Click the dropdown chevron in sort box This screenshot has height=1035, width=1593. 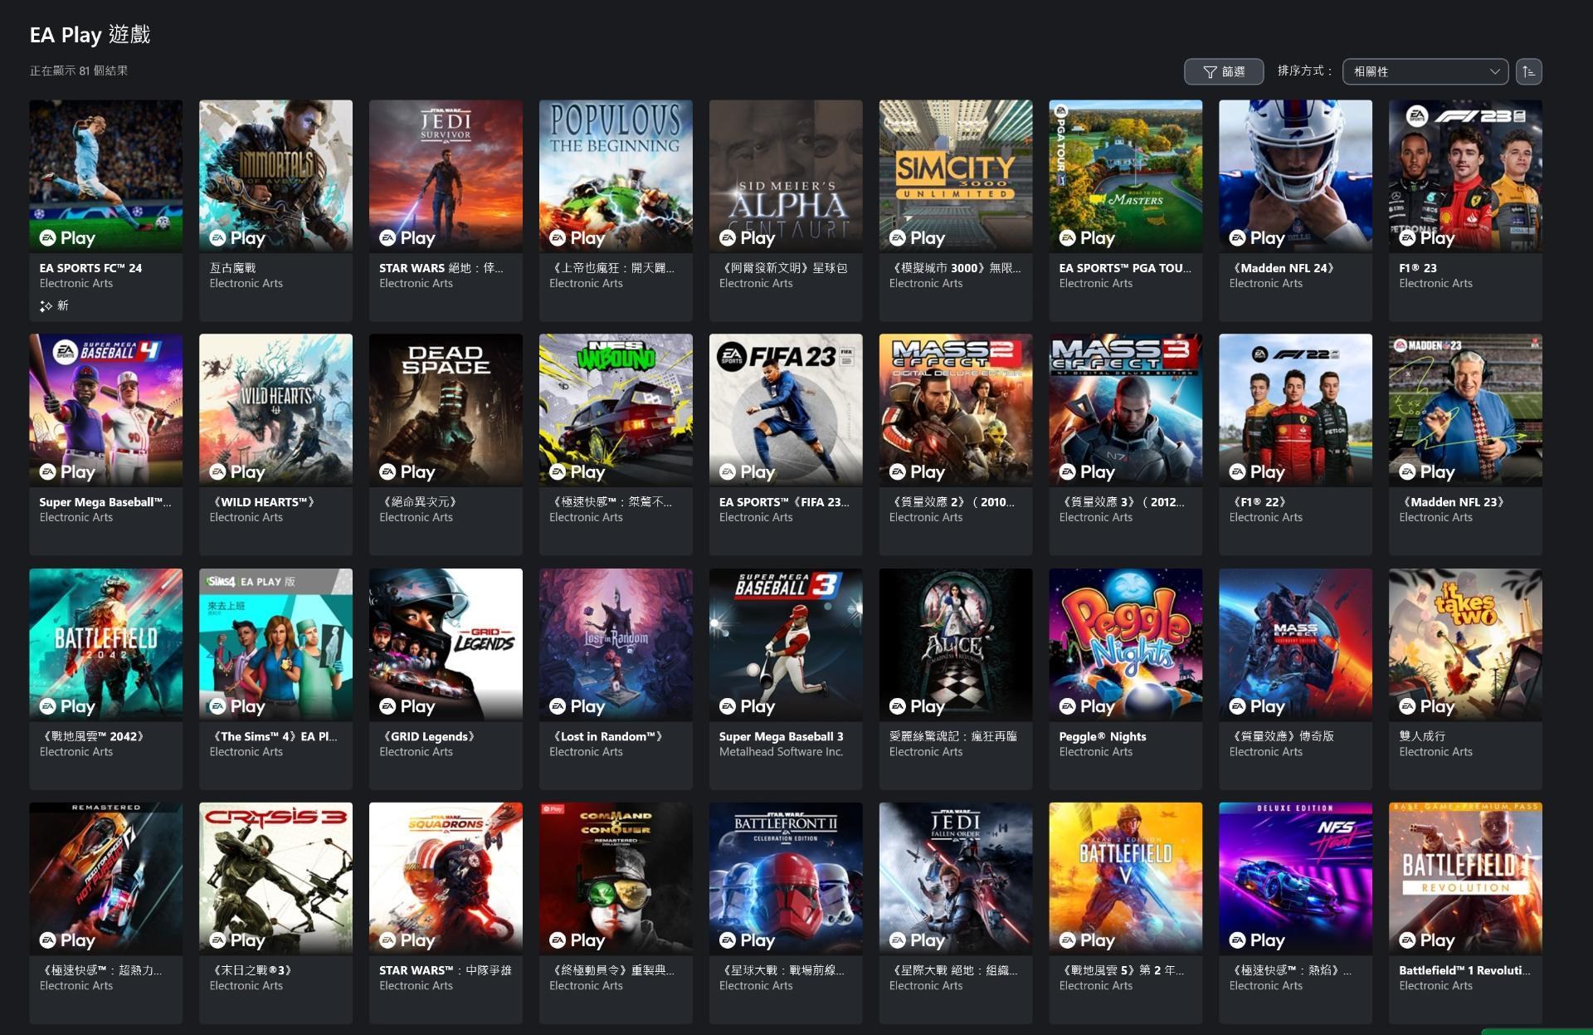click(x=1494, y=71)
